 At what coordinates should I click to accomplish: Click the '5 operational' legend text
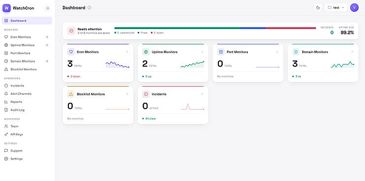[x=126, y=33]
